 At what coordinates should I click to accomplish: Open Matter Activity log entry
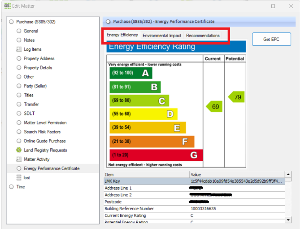(36, 159)
